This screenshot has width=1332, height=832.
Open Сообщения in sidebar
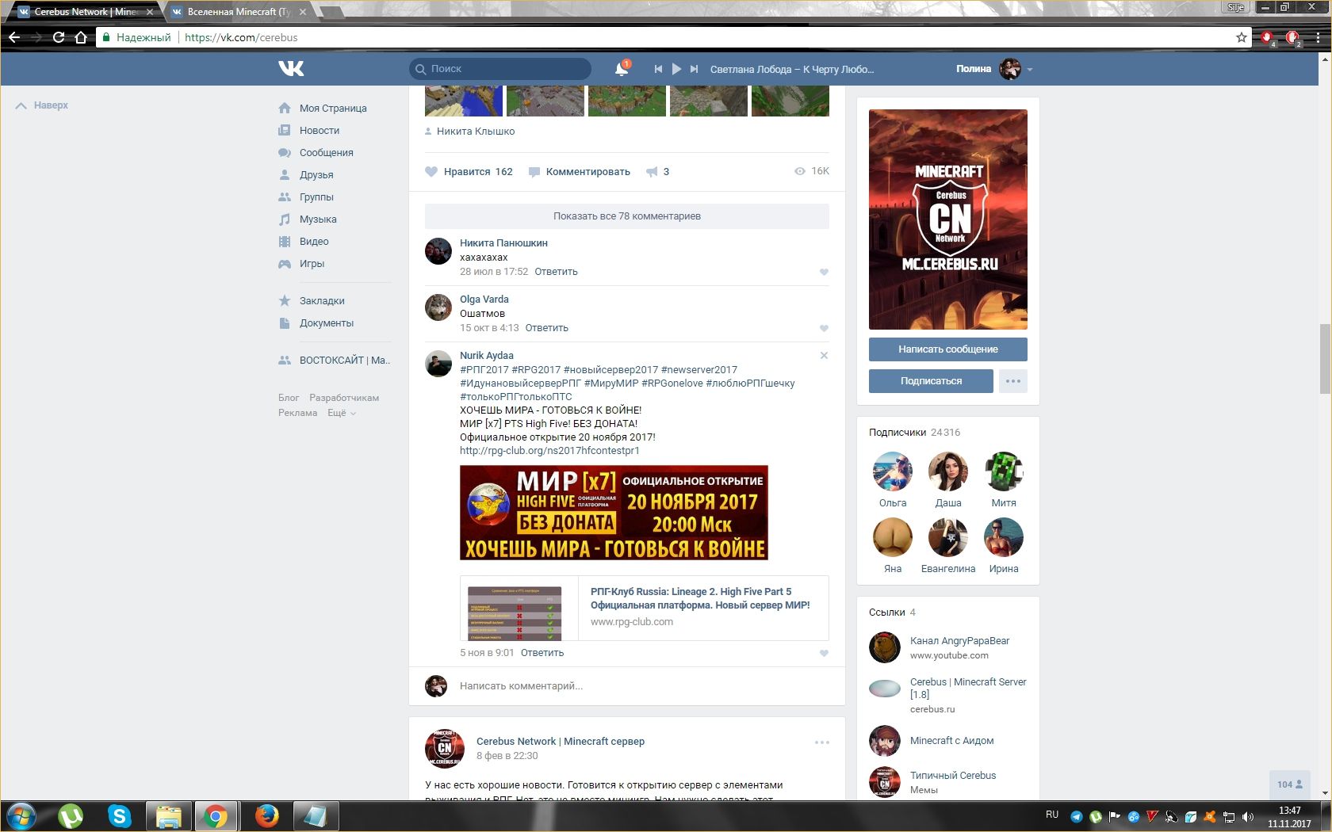[326, 152]
